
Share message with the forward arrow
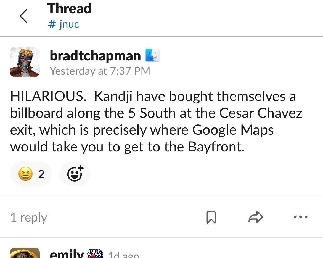[x=256, y=217]
